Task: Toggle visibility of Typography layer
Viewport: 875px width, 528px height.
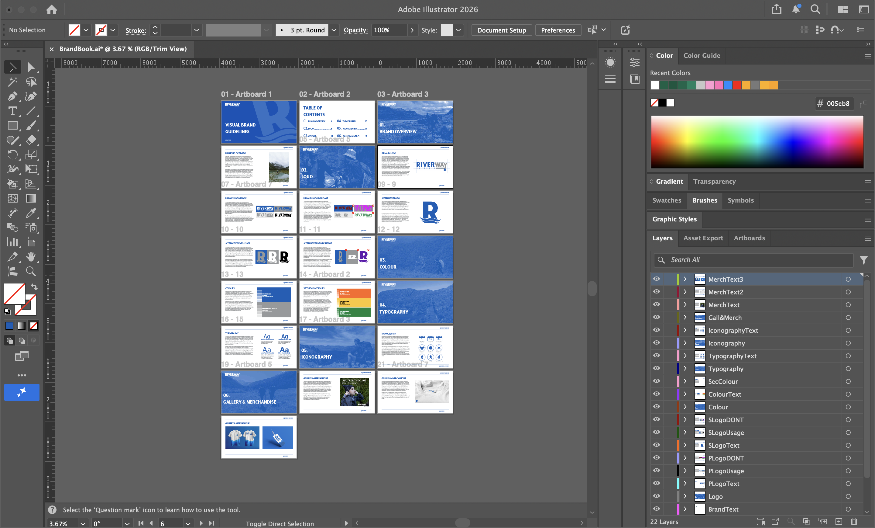Action: [656, 369]
